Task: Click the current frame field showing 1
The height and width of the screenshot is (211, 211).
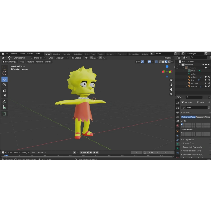Action: pyautogui.click(x=137, y=152)
